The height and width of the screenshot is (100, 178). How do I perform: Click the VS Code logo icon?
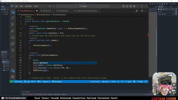(12, 6)
